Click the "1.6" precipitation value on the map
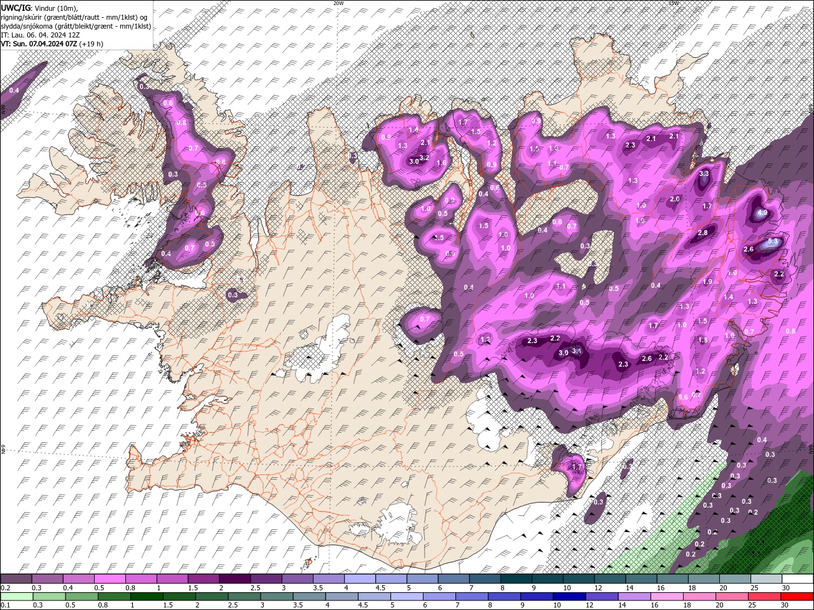This screenshot has width=814, height=610. pyautogui.click(x=441, y=163)
